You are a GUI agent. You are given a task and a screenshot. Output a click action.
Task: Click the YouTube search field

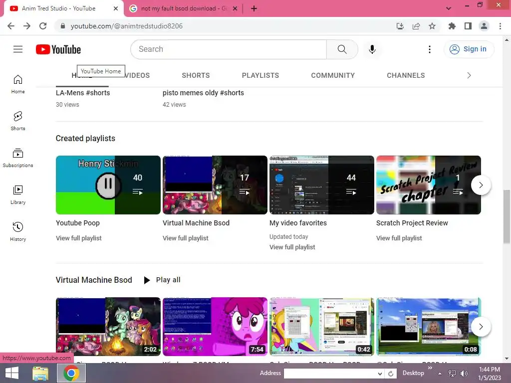pos(229,49)
